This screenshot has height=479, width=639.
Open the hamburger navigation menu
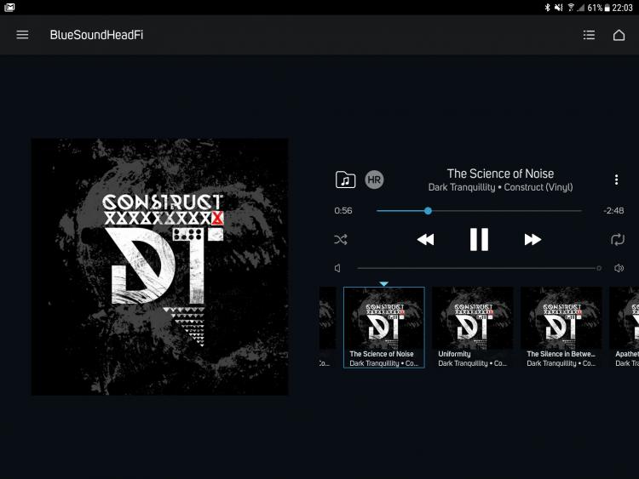coord(22,35)
